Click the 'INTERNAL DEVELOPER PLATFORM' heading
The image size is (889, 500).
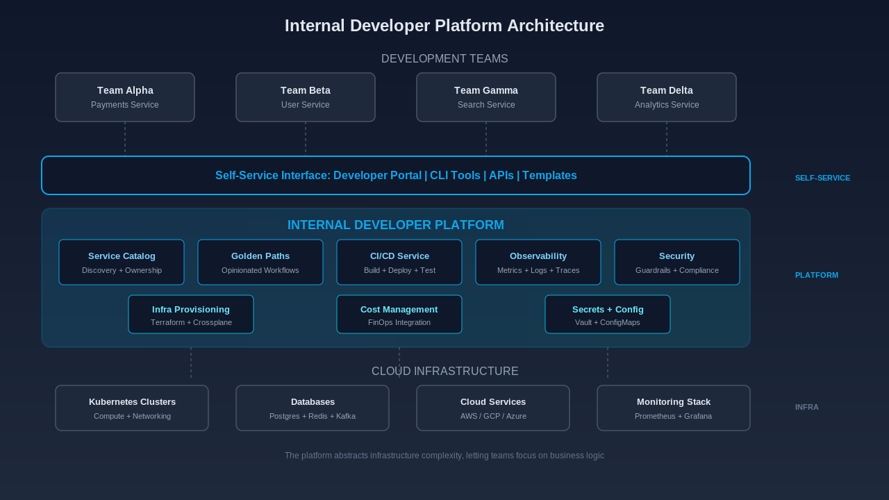coord(396,225)
